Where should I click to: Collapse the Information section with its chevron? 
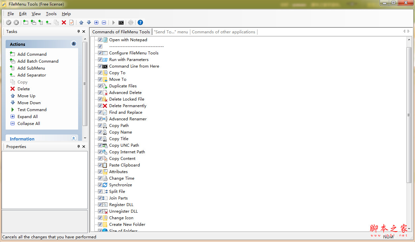pyautogui.click(x=73, y=138)
